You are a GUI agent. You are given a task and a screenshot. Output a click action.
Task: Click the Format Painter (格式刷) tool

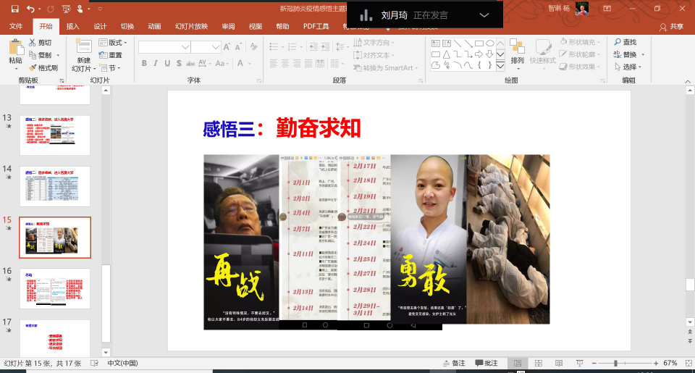coord(43,68)
